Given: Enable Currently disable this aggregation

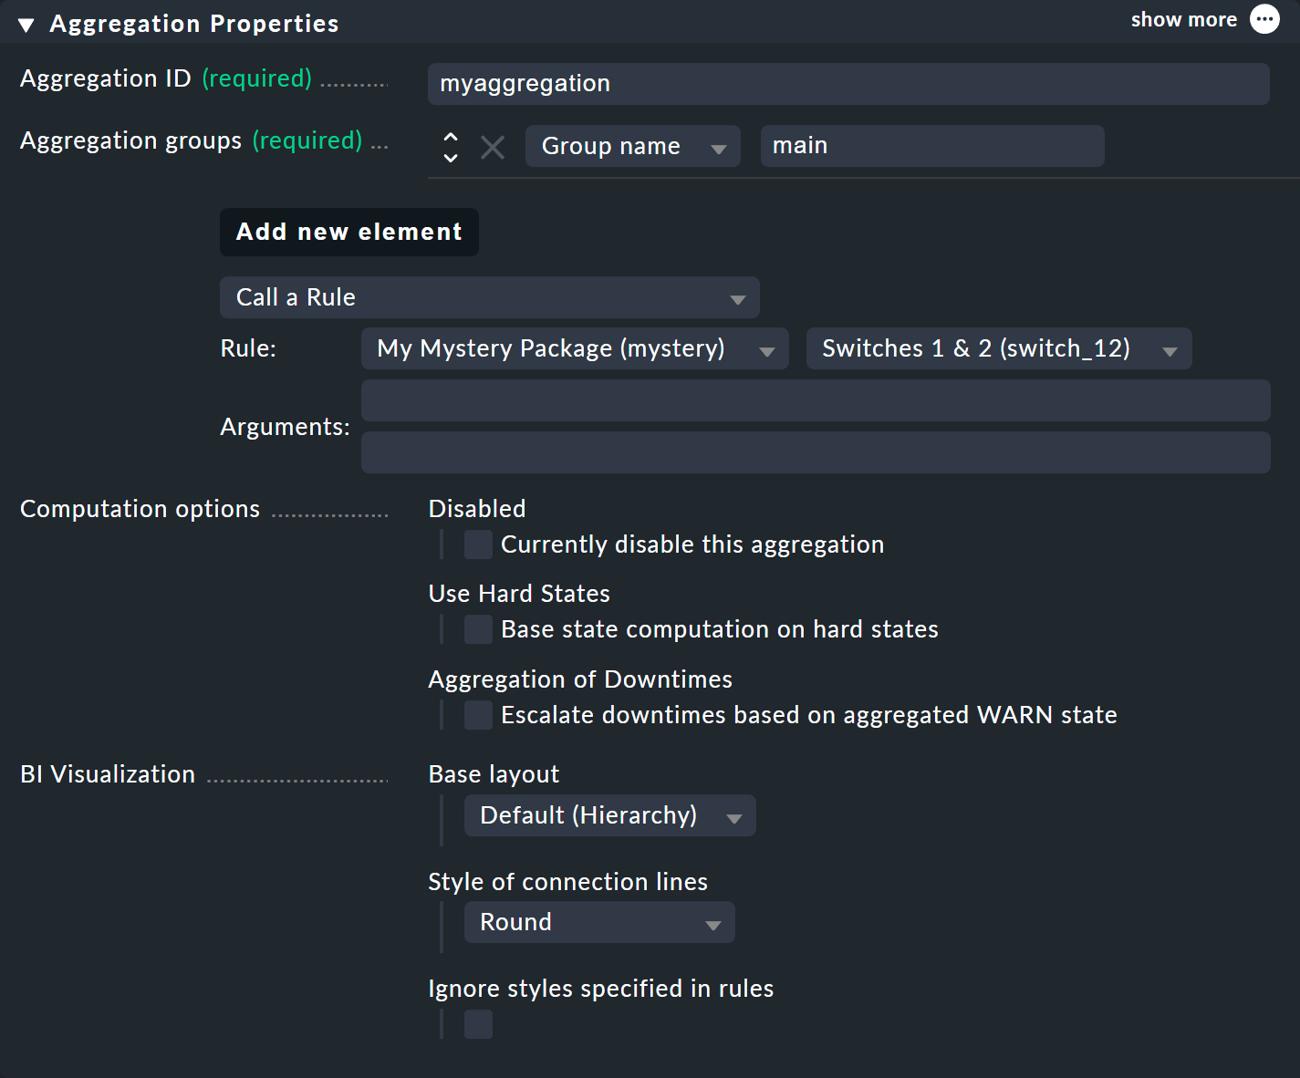Looking at the screenshot, I should 478,544.
